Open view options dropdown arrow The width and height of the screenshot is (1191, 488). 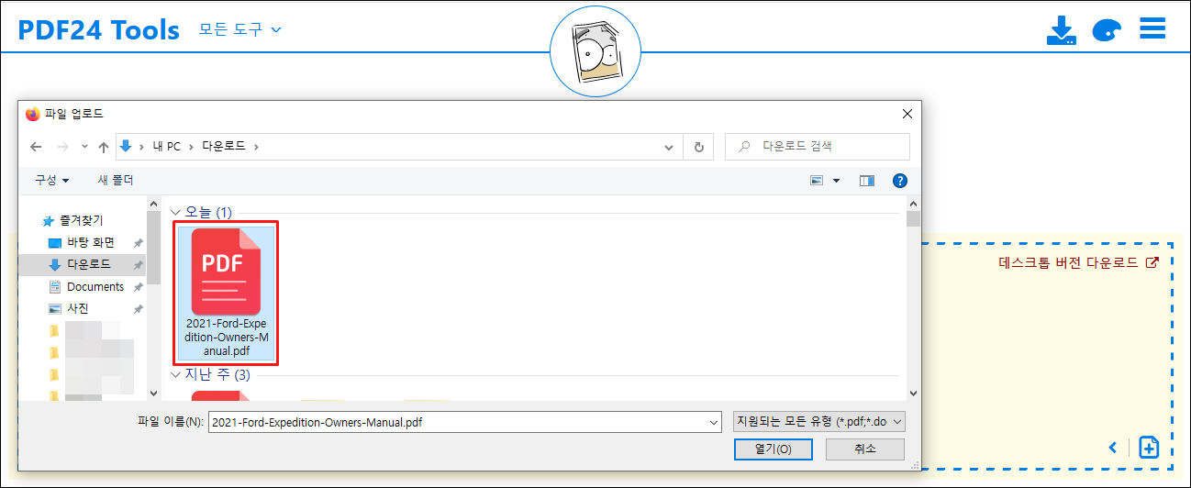pos(836,181)
